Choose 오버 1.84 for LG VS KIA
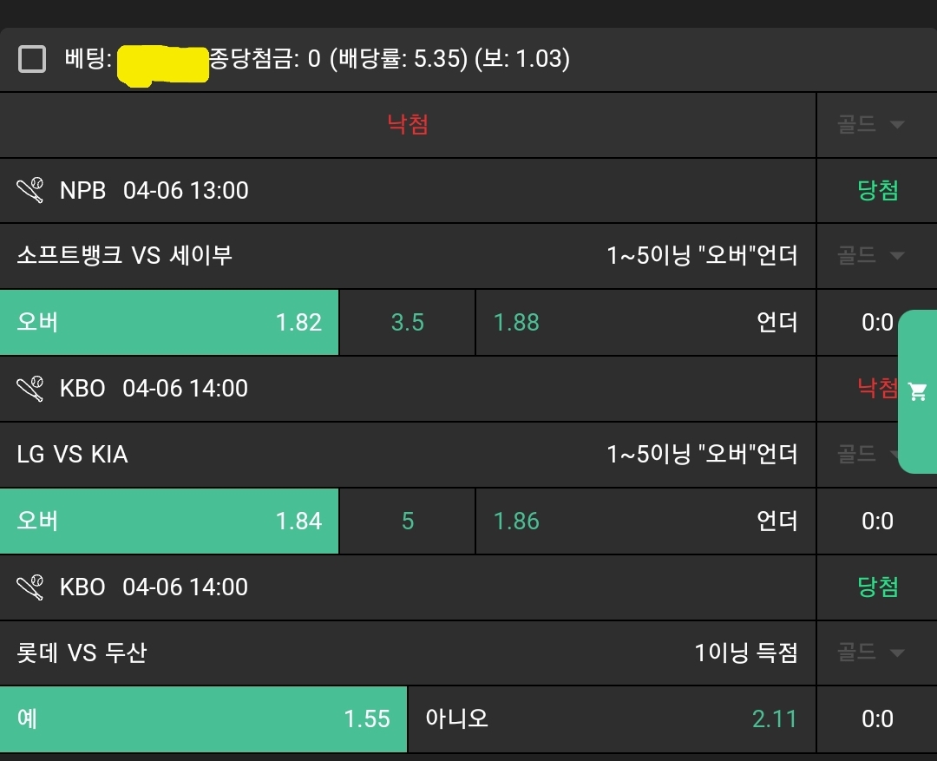937x761 pixels. pyautogui.click(x=169, y=521)
